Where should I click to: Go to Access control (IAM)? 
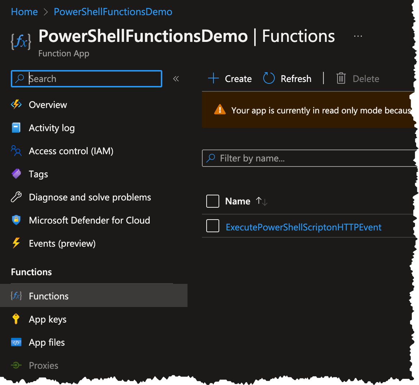(x=71, y=151)
